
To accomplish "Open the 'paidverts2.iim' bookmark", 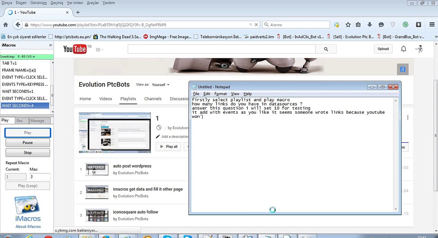I will (x=258, y=37).
